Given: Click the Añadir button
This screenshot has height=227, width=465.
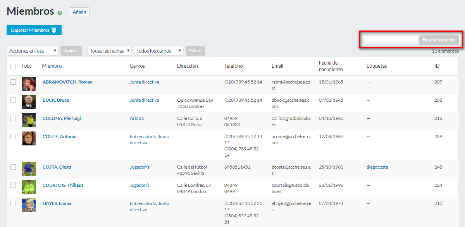Looking at the screenshot, I should 79,12.
